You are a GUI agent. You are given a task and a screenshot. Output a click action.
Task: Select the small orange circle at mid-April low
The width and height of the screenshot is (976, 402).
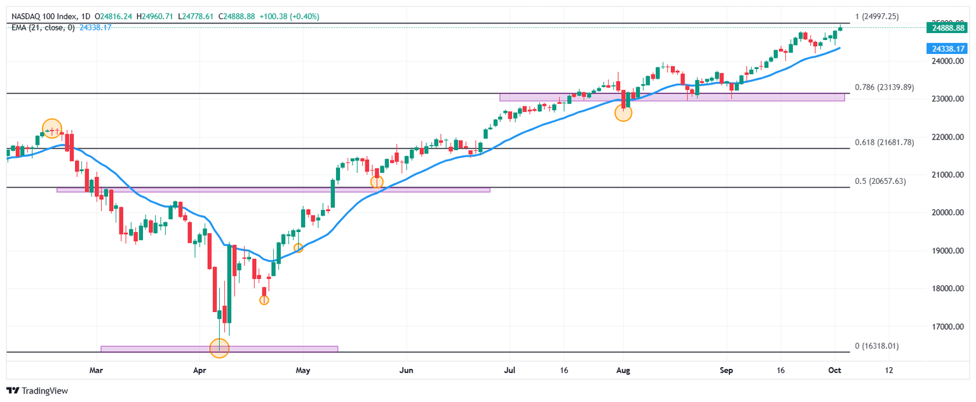(x=264, y=300)
